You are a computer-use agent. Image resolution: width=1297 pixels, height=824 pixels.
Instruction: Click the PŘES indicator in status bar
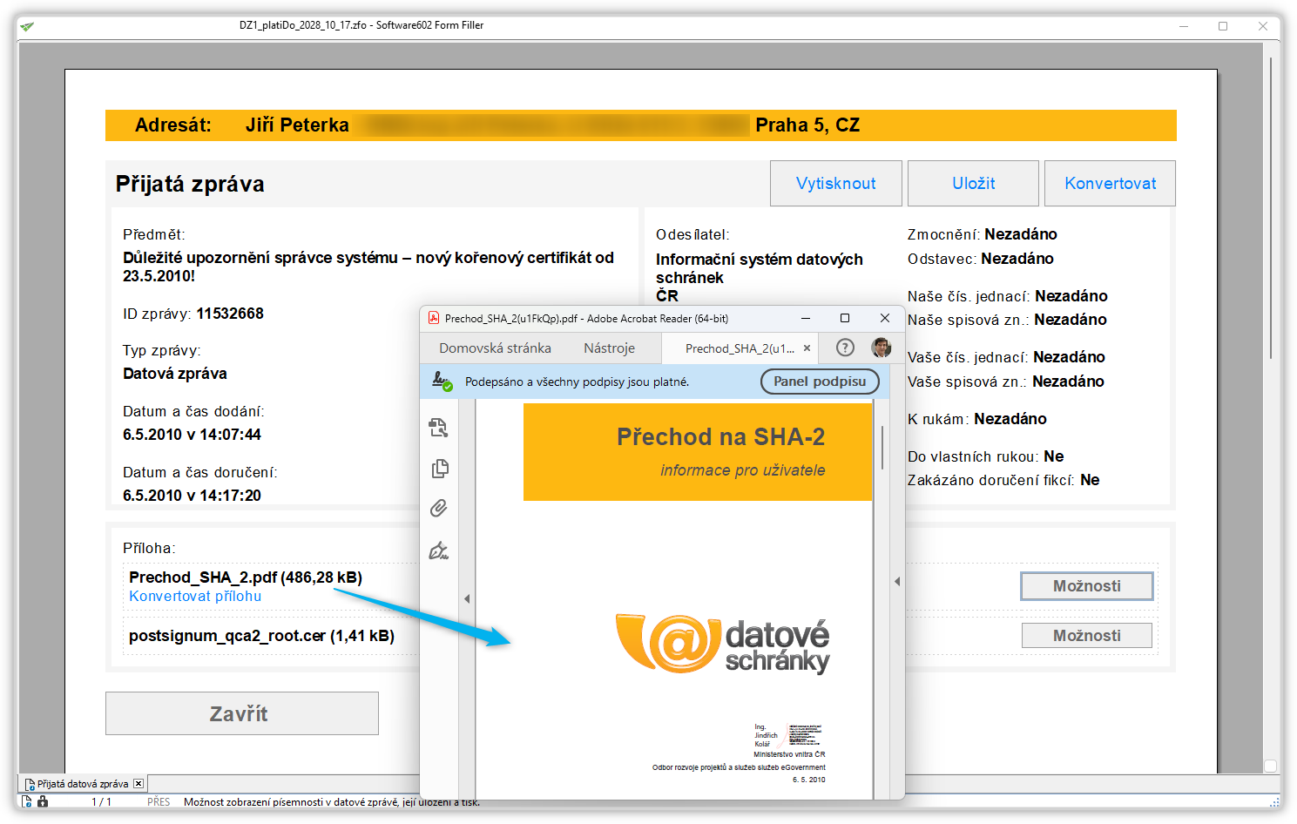tap(159, 801)
